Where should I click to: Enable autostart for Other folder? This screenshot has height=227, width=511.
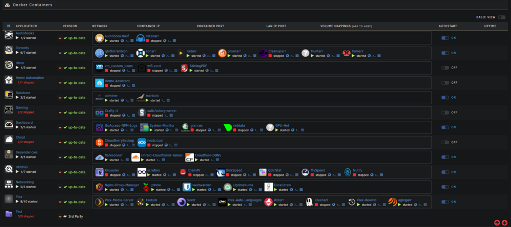[445, 68]
